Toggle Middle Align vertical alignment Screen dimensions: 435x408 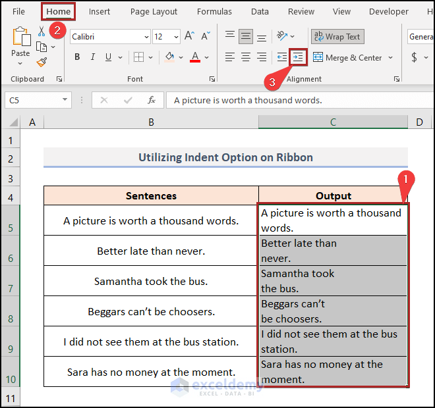[x=246, y=36]
